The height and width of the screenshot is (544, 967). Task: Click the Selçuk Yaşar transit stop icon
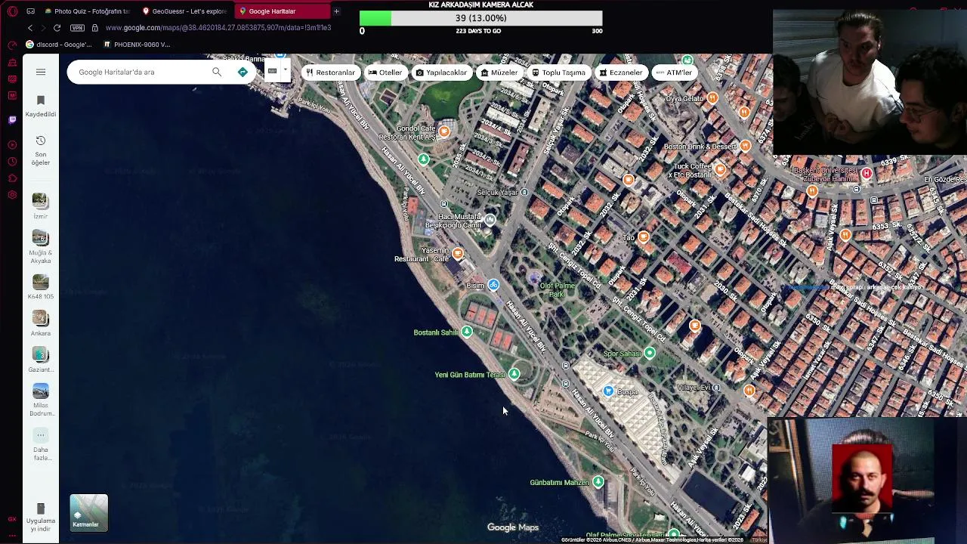[x=524, y=192]
